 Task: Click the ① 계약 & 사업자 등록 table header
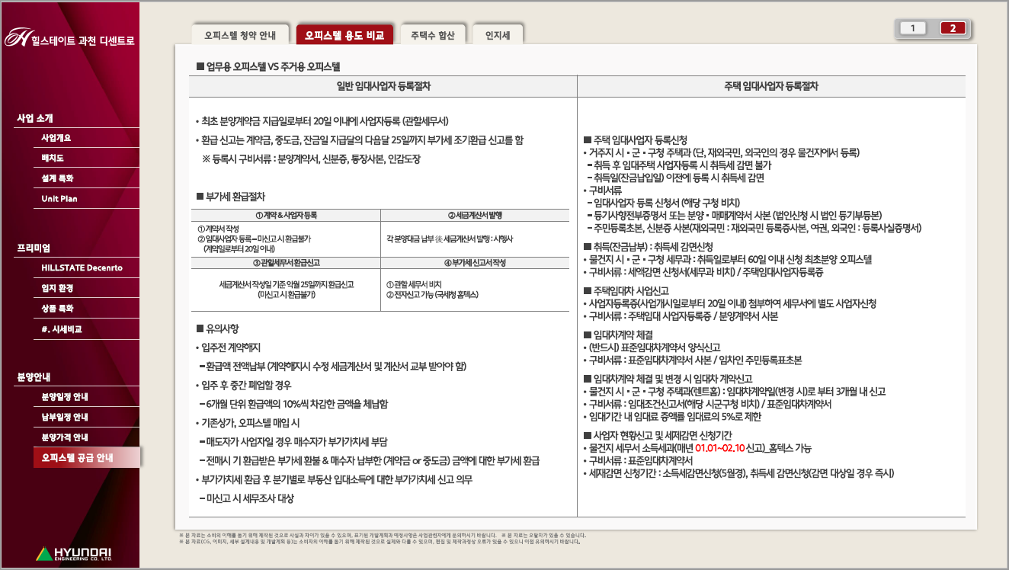click(x=286, y=215)
